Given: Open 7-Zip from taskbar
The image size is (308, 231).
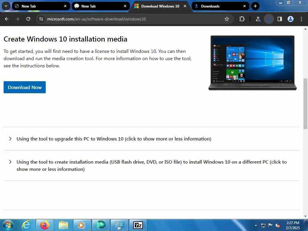Looking at the screenshot, I should click(x=138, y=225).
